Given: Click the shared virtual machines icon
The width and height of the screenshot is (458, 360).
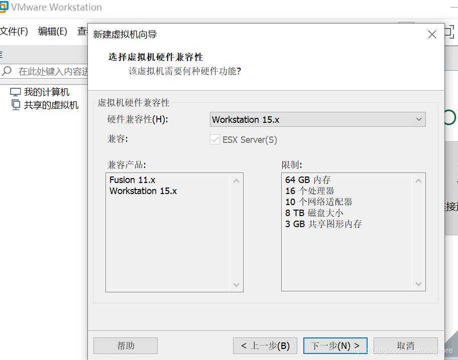Looking at the screenshot, I should pyautogui.click(x=16, y=105).
